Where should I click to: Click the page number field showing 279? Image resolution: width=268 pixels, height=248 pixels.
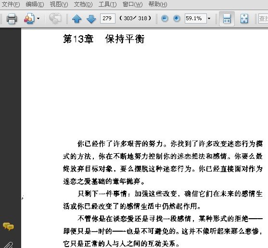pos(108,18)
